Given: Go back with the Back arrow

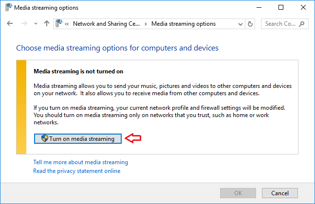Looking at the screenshot, I should click(10, 24).
